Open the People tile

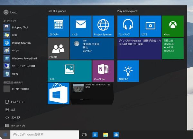pos(59,49)
